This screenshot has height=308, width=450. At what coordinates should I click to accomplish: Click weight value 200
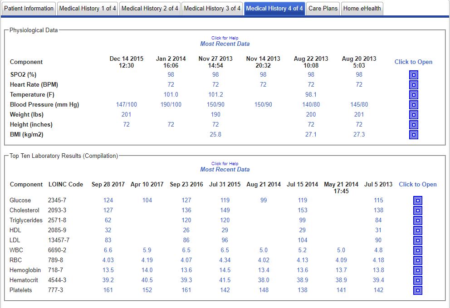311,114
